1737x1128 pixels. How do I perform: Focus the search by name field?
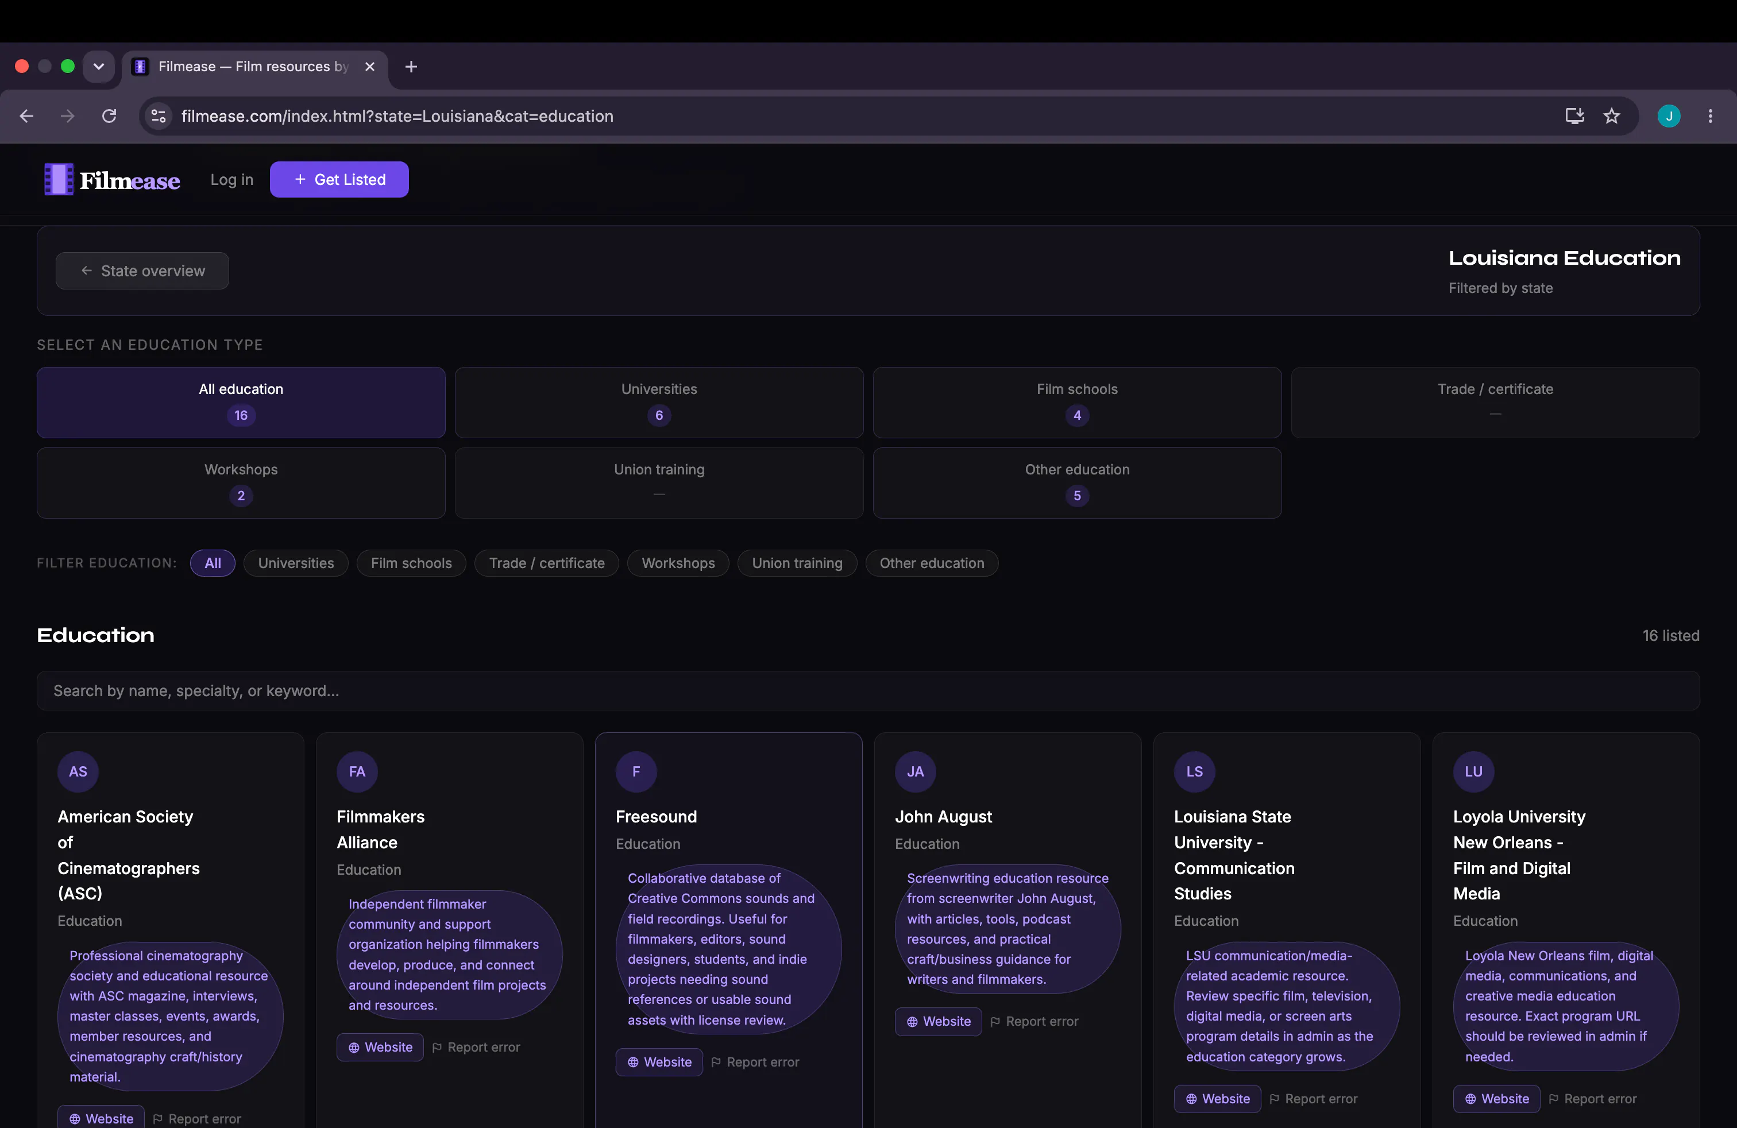868,690
